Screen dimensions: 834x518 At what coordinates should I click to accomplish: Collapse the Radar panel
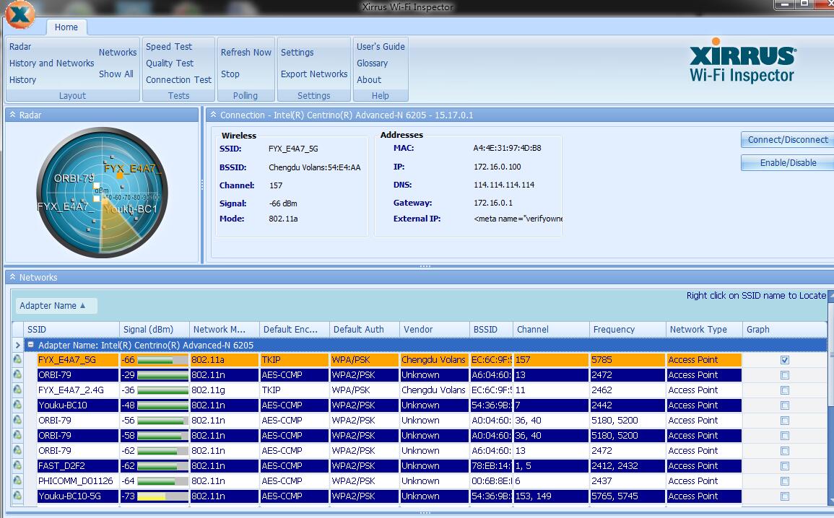[x=12, y=115]
